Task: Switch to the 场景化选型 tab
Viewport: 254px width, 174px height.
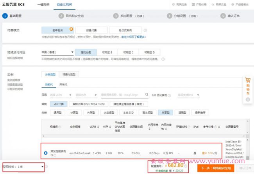Action: (x=70, y=74)
